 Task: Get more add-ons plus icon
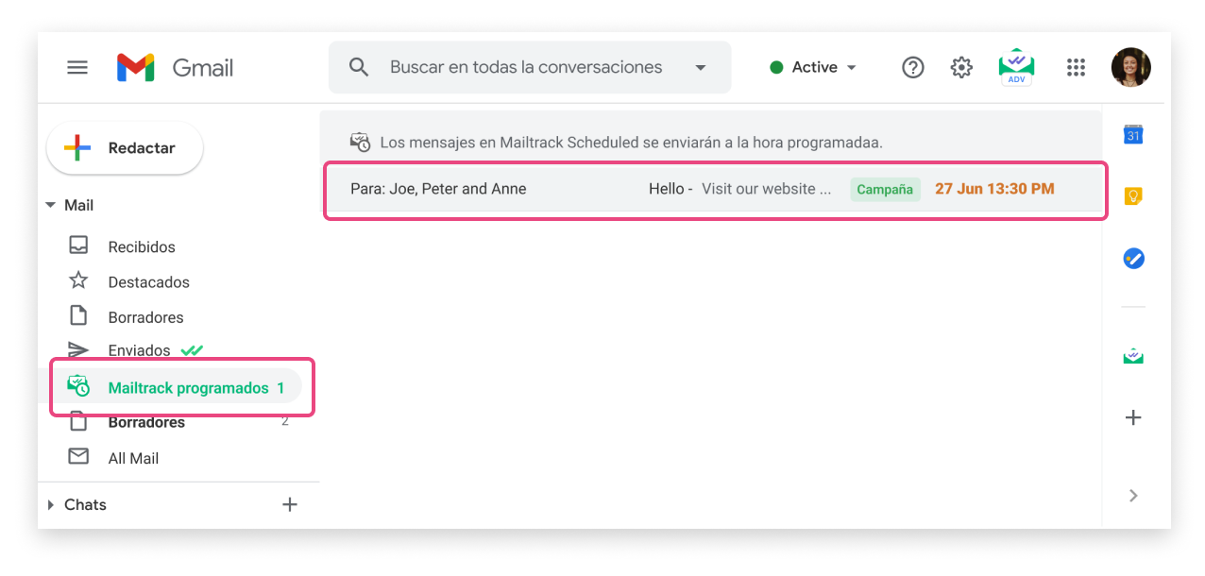click(x=1133, y=417)
